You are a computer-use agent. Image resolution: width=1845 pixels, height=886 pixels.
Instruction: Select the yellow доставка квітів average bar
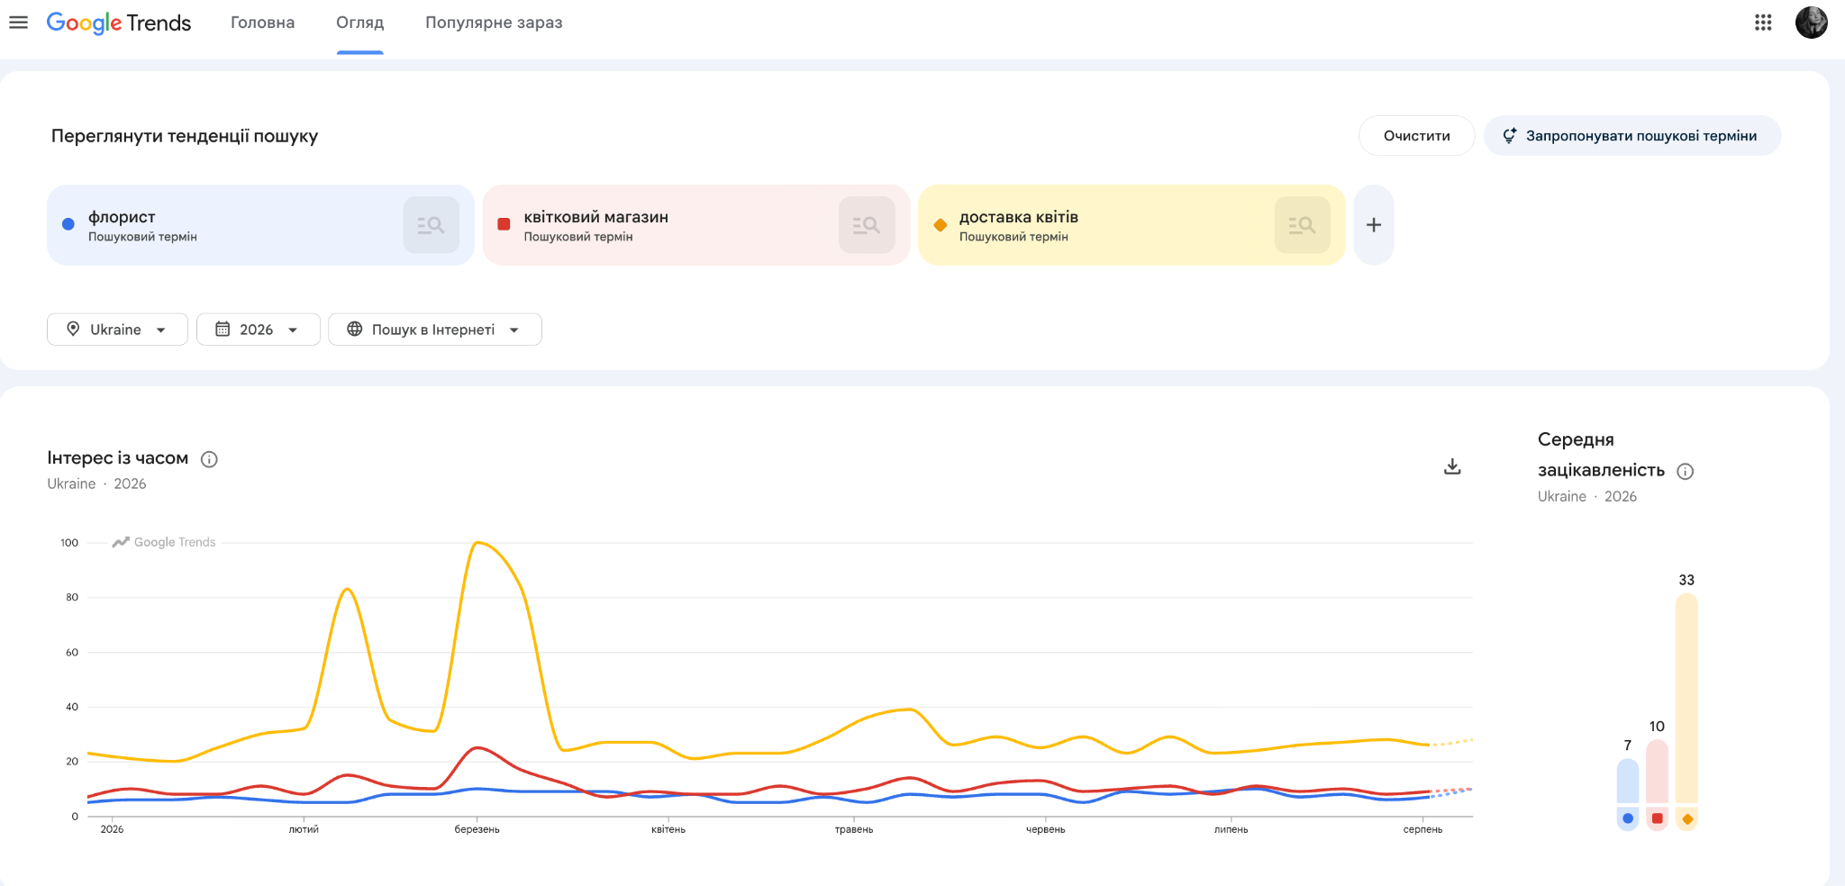click(x=1686, y=699)
